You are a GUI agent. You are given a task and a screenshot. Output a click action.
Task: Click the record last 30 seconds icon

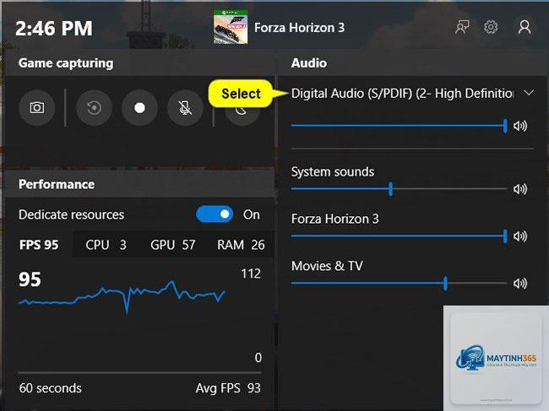(x=94, y=108)
